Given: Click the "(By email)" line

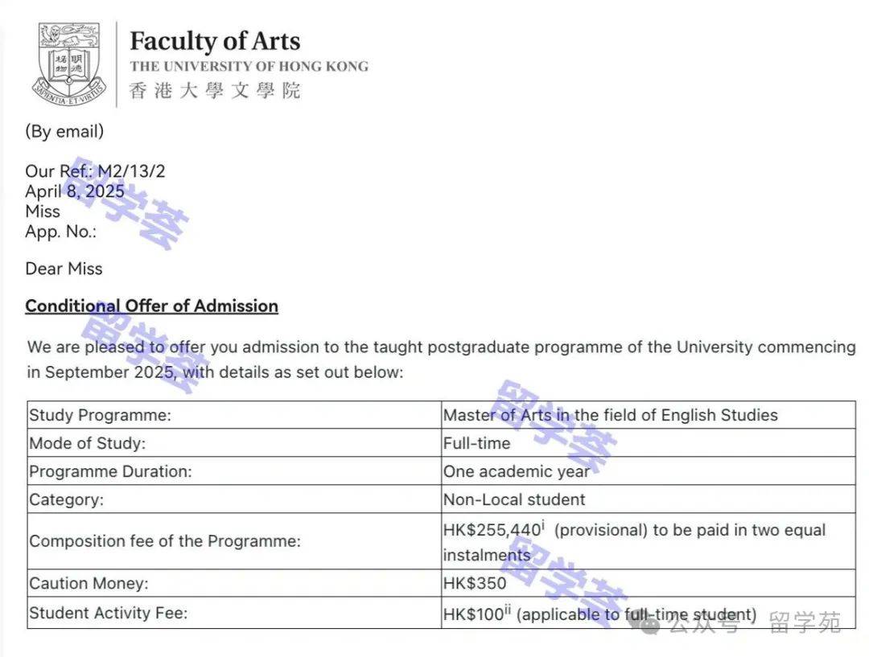Looking at the screenshot, I should (x=64, y=131).
